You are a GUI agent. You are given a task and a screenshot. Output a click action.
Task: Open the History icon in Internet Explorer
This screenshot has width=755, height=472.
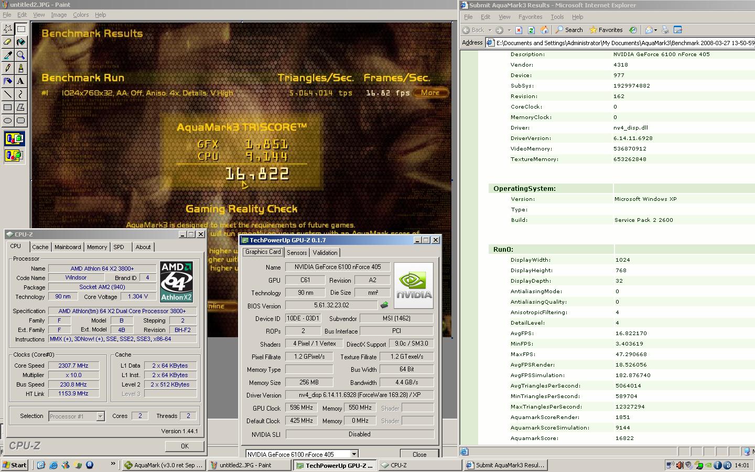pos(633,30)
